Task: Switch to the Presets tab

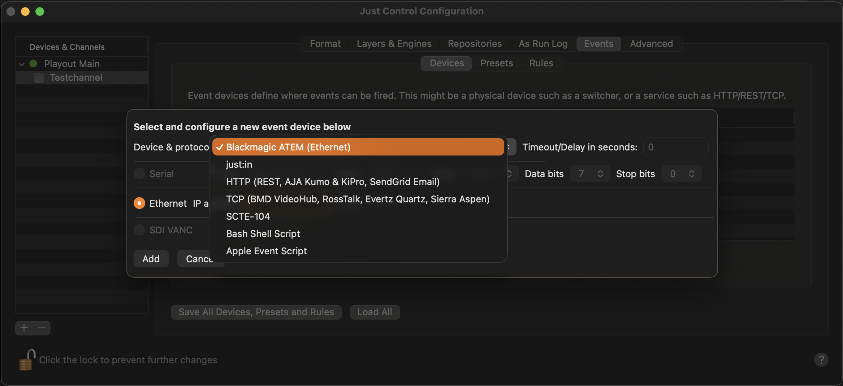Action: (497, 63)
